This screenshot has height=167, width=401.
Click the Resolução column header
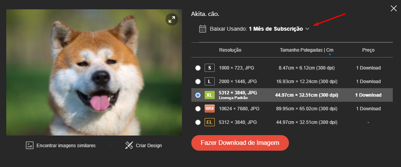click(x=230, y=50)
